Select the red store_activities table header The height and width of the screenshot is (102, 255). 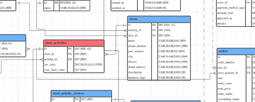pos(74,43)
